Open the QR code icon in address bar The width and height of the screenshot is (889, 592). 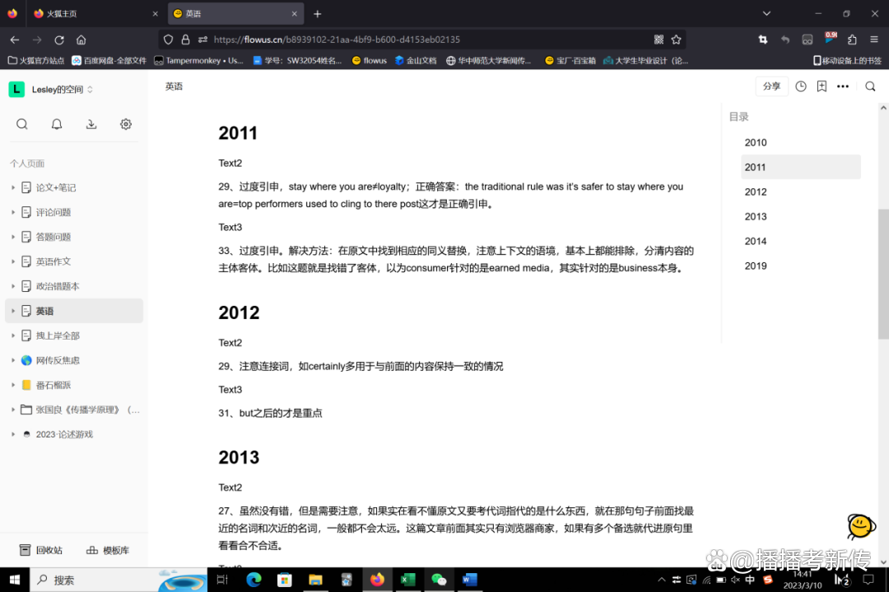[659, 39]
